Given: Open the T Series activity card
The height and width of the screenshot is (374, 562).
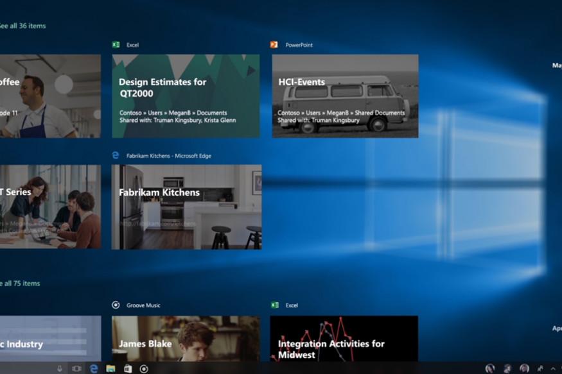Looking at the screenshot, I should (x=50, y=207).
